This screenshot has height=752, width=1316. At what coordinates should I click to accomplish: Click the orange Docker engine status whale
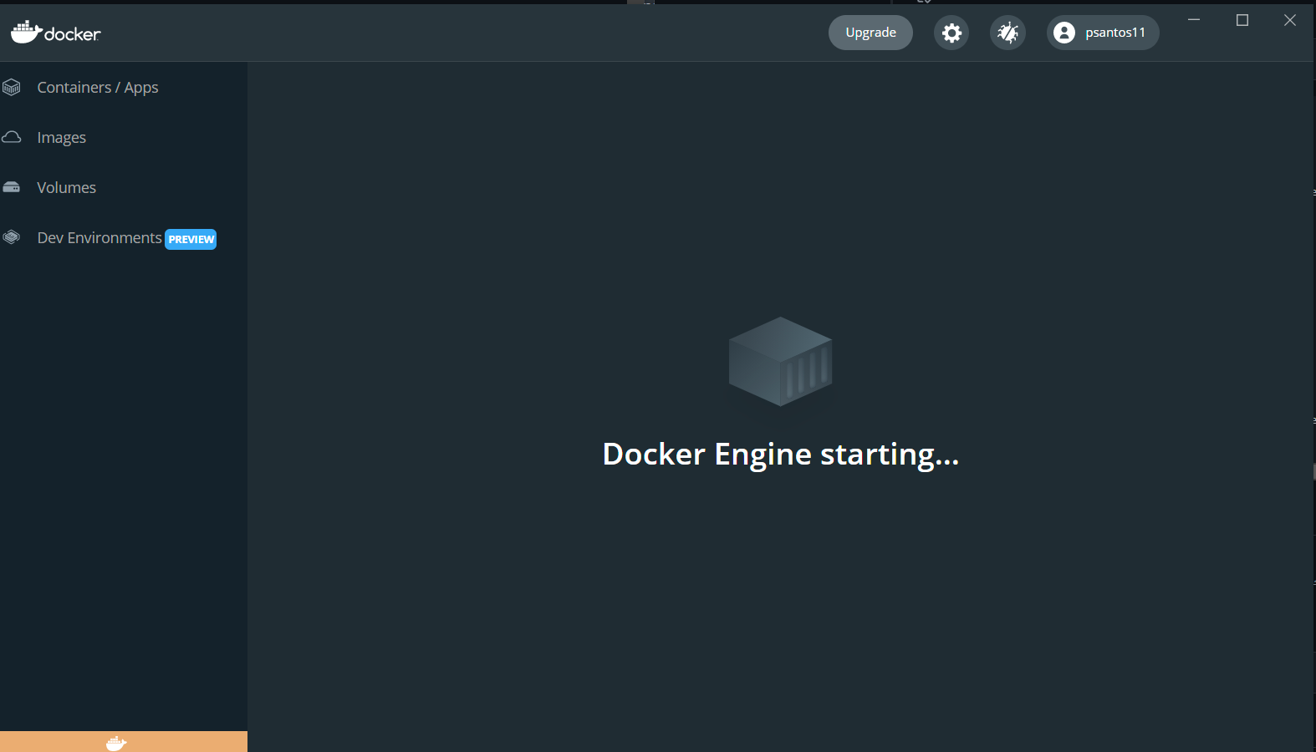[x=116, y=743]
